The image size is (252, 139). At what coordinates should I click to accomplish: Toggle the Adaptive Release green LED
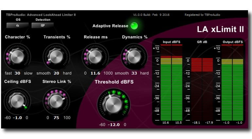(134, 26)
